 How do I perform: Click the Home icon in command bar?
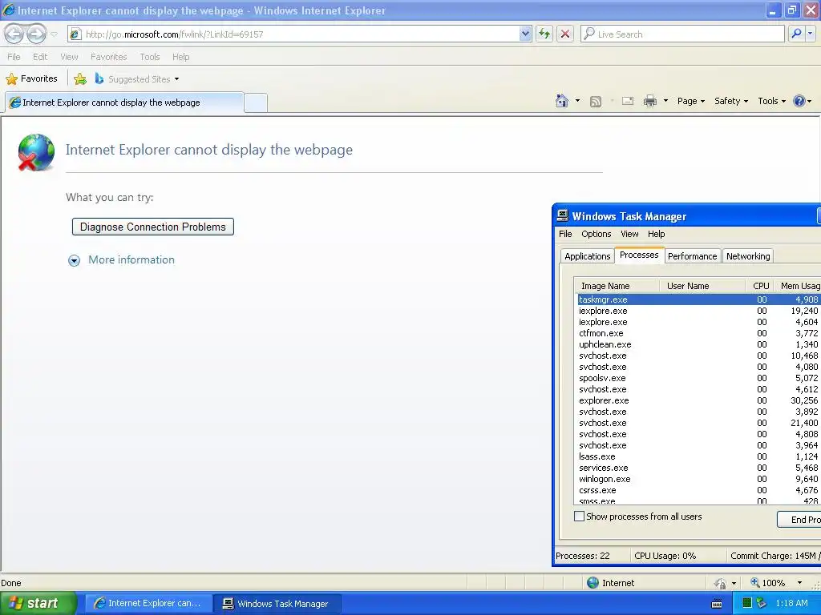click(562, 101)
